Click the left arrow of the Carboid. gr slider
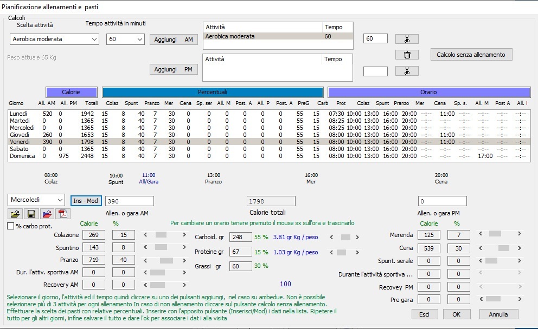Image resolution: width=538 pixels, height=329 pixels. coord(331,237)
